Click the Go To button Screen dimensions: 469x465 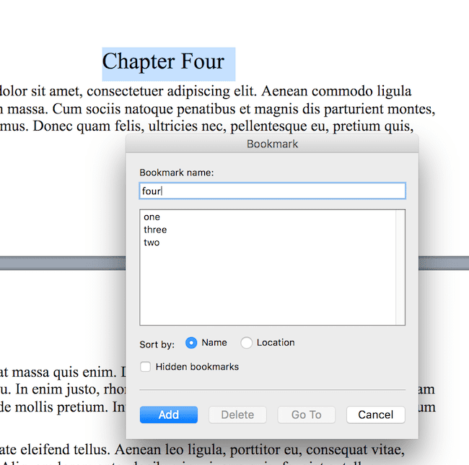(x=306, y=414)
